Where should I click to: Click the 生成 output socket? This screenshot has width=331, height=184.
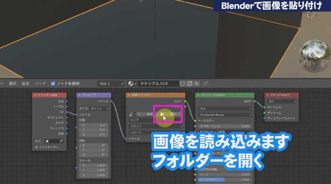pos(66,101)
